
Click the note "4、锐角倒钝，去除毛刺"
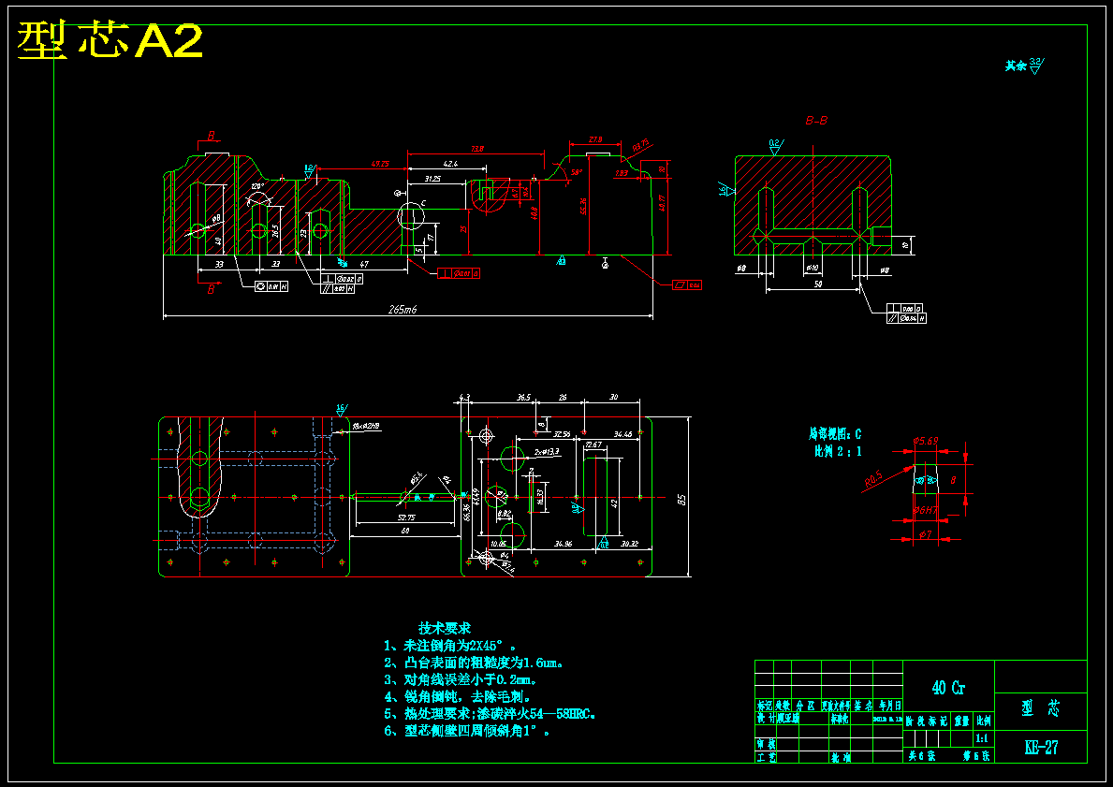coord(458,697)
